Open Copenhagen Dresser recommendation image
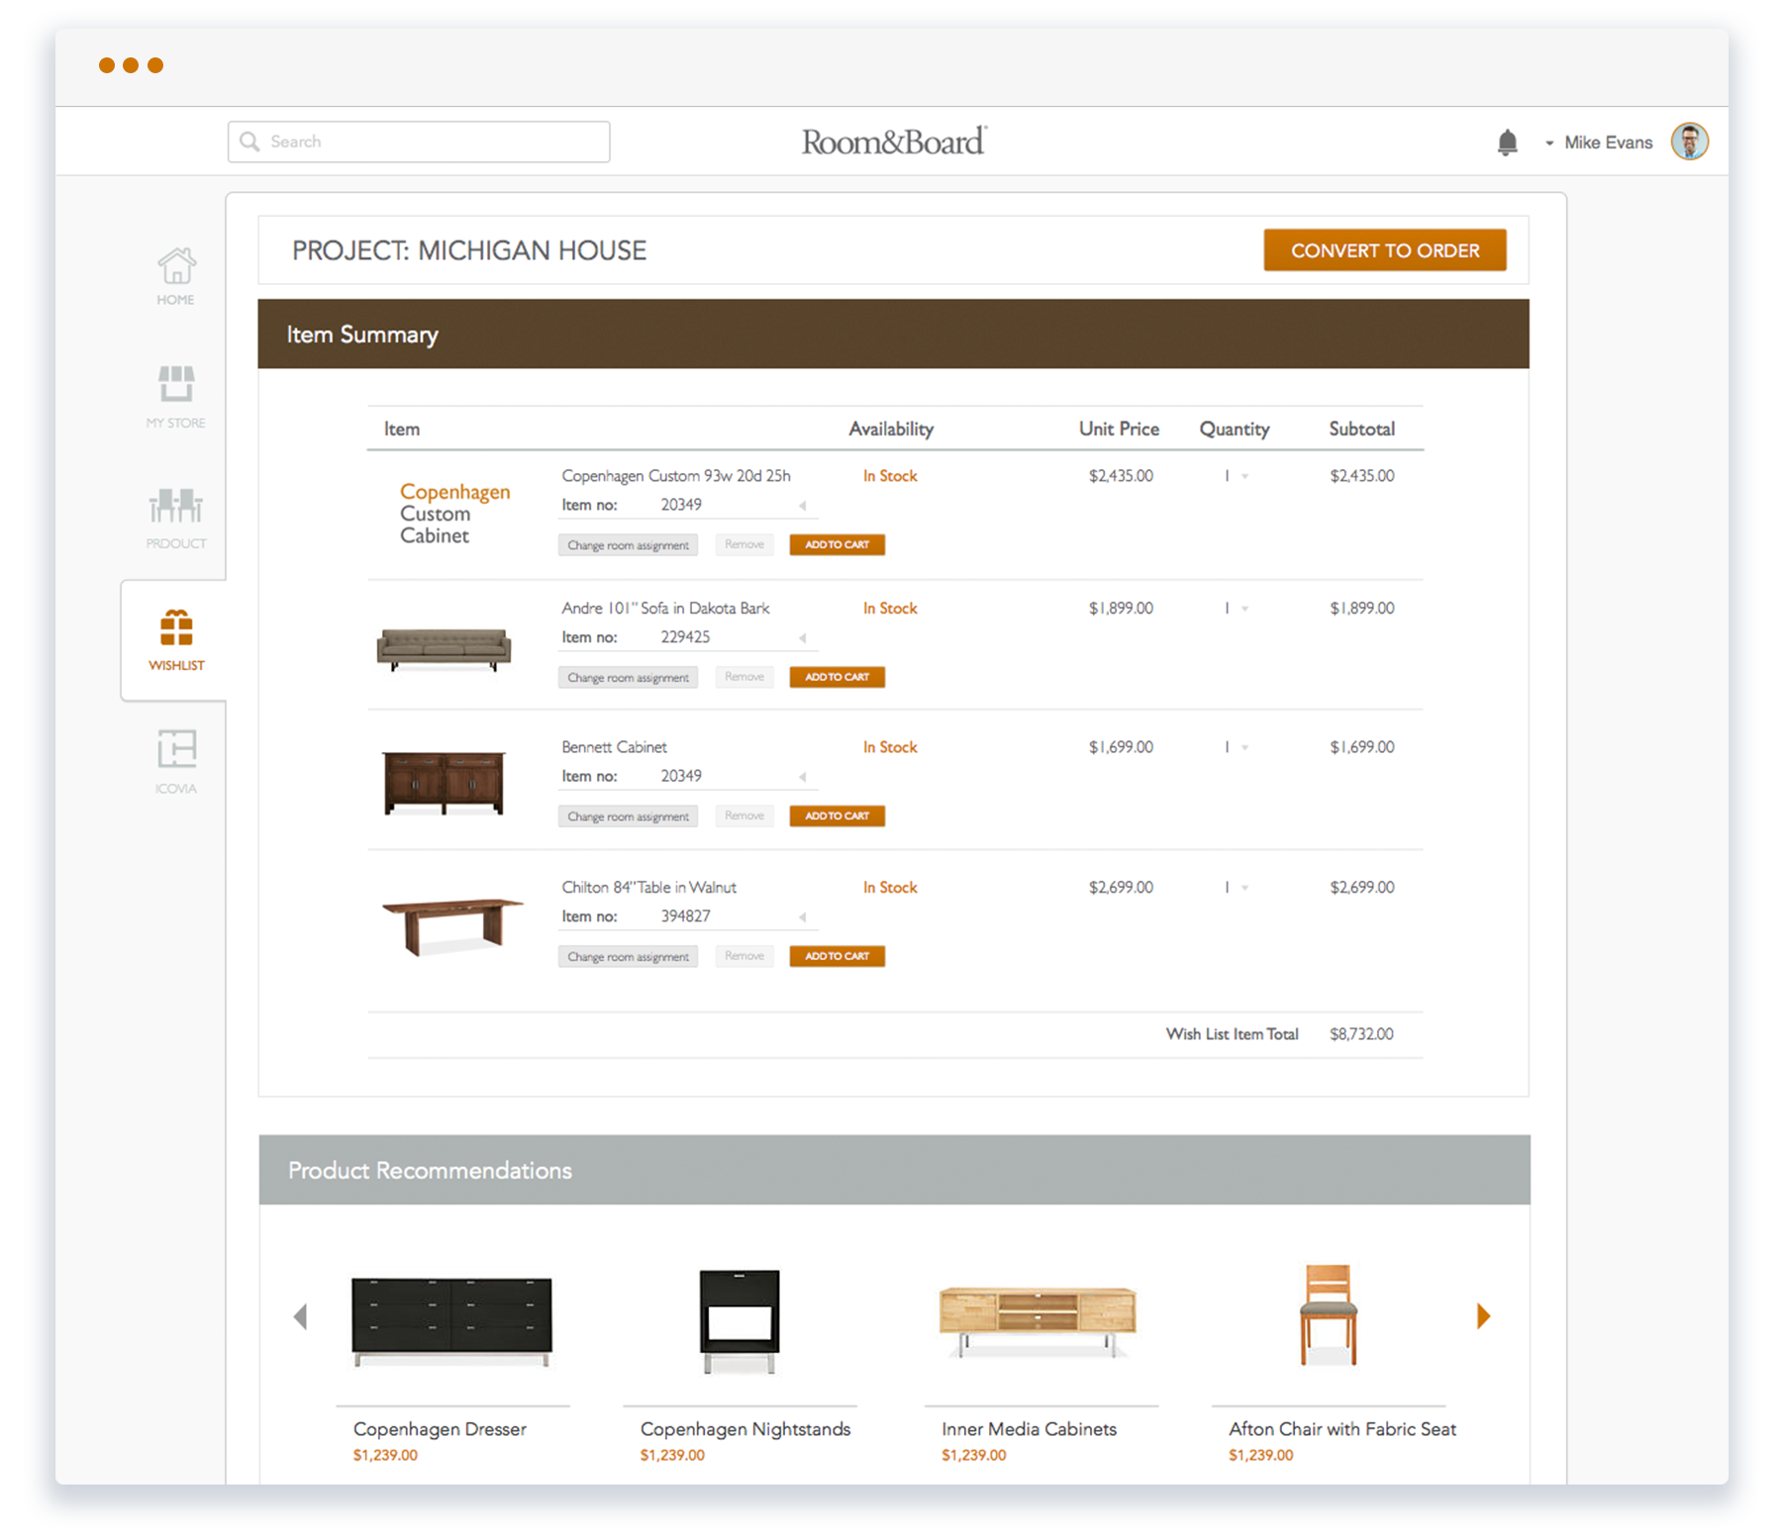This screenshot has height=1535, width=1784. 451,1321
